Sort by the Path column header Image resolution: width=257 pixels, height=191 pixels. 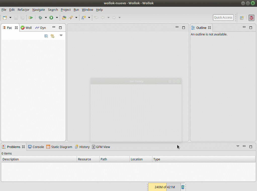click(115, 159)
